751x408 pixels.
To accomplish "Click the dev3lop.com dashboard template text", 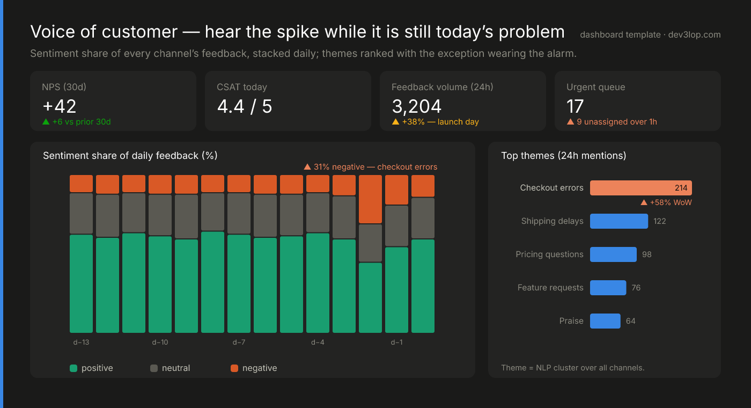I will (650, 35).
